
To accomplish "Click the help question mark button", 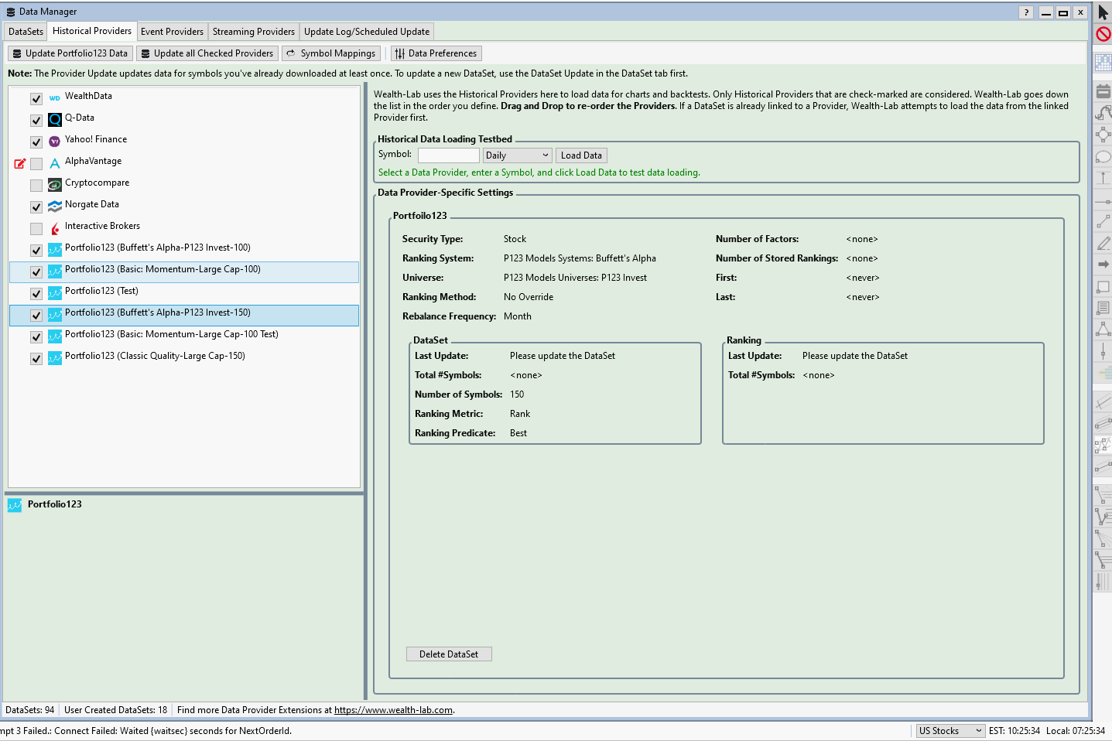I will (x=1026, y=12).
